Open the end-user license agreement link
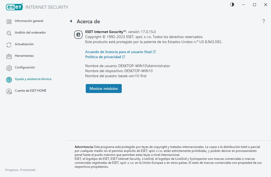Screen dimensions: 271x177 118,52
